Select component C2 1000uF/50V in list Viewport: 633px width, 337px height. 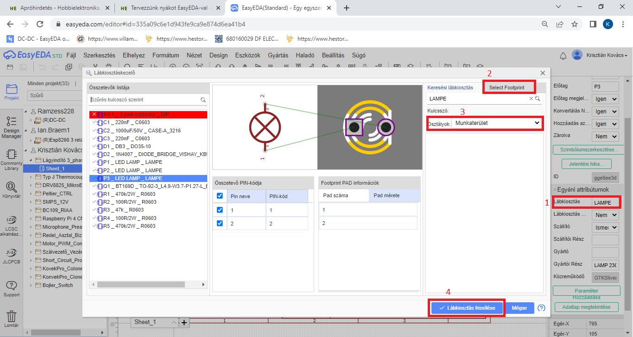[x=148, y=131]
